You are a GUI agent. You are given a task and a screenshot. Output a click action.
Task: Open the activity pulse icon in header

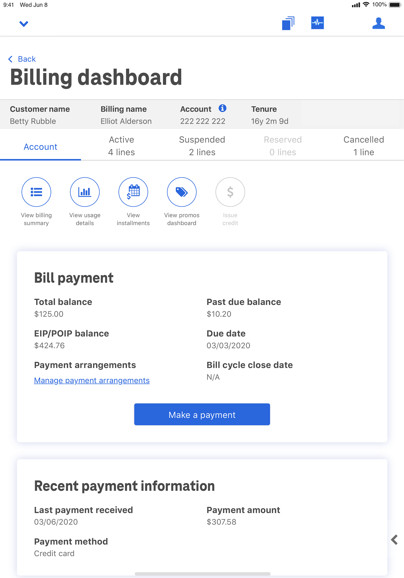click(x=317, y=23)
